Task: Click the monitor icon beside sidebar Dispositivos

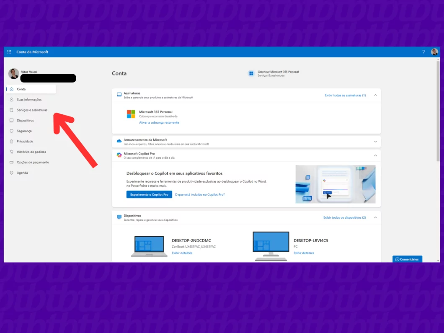Action: click(x=12, y=121)
